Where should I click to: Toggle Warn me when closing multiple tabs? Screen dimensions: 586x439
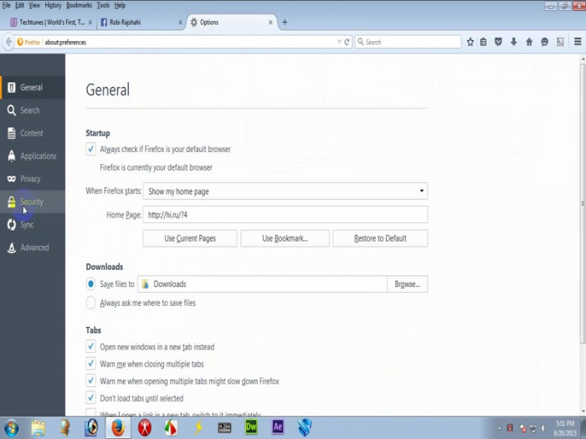(90, 364)
